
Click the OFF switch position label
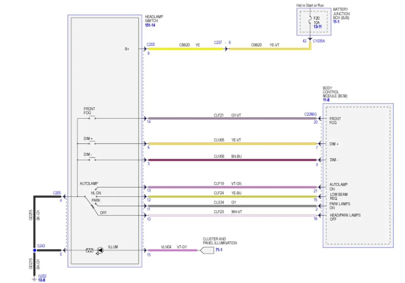tap(103, 213)
